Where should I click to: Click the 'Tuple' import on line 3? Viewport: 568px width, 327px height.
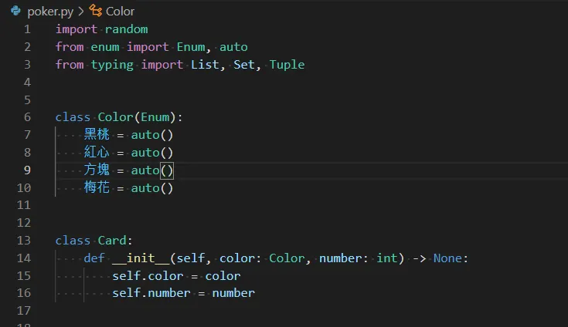click(x=287, y=65)
